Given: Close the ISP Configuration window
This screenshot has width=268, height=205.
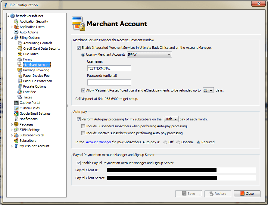Looking at the screenshot, I should click(x=258, y=4).
